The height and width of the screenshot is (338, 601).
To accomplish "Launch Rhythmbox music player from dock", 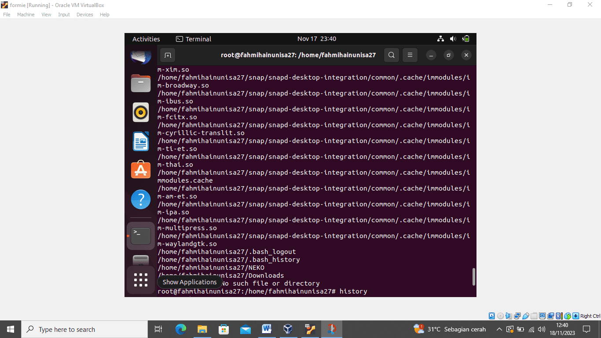I will [141, 112].
